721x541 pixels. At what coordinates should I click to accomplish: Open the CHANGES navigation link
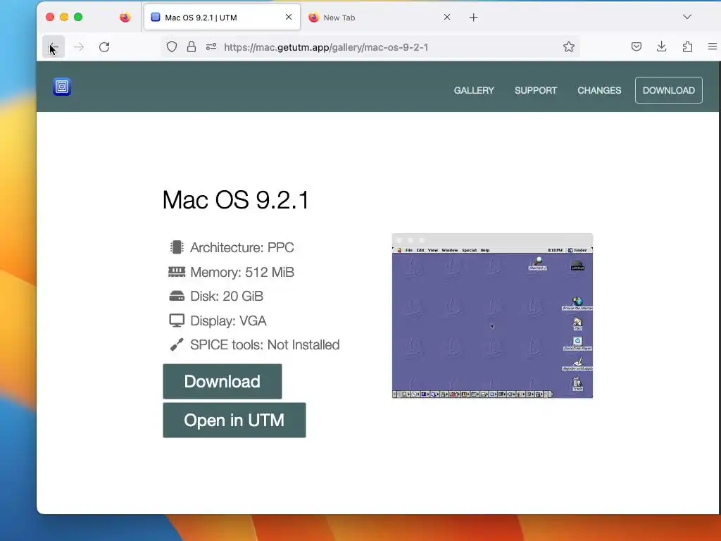599,90
